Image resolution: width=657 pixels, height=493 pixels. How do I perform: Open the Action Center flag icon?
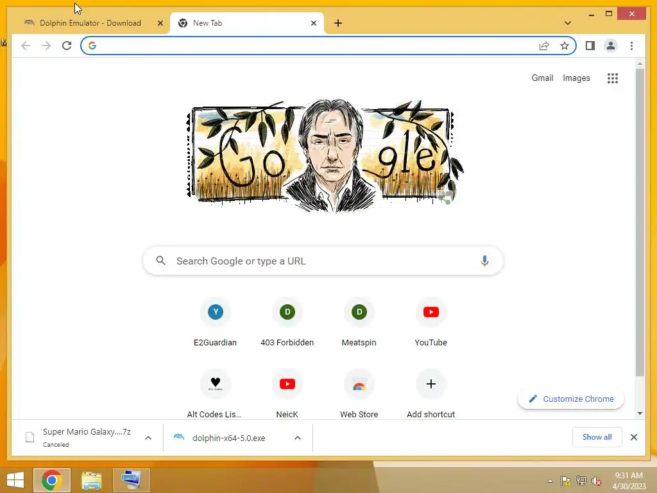(565, 481)
